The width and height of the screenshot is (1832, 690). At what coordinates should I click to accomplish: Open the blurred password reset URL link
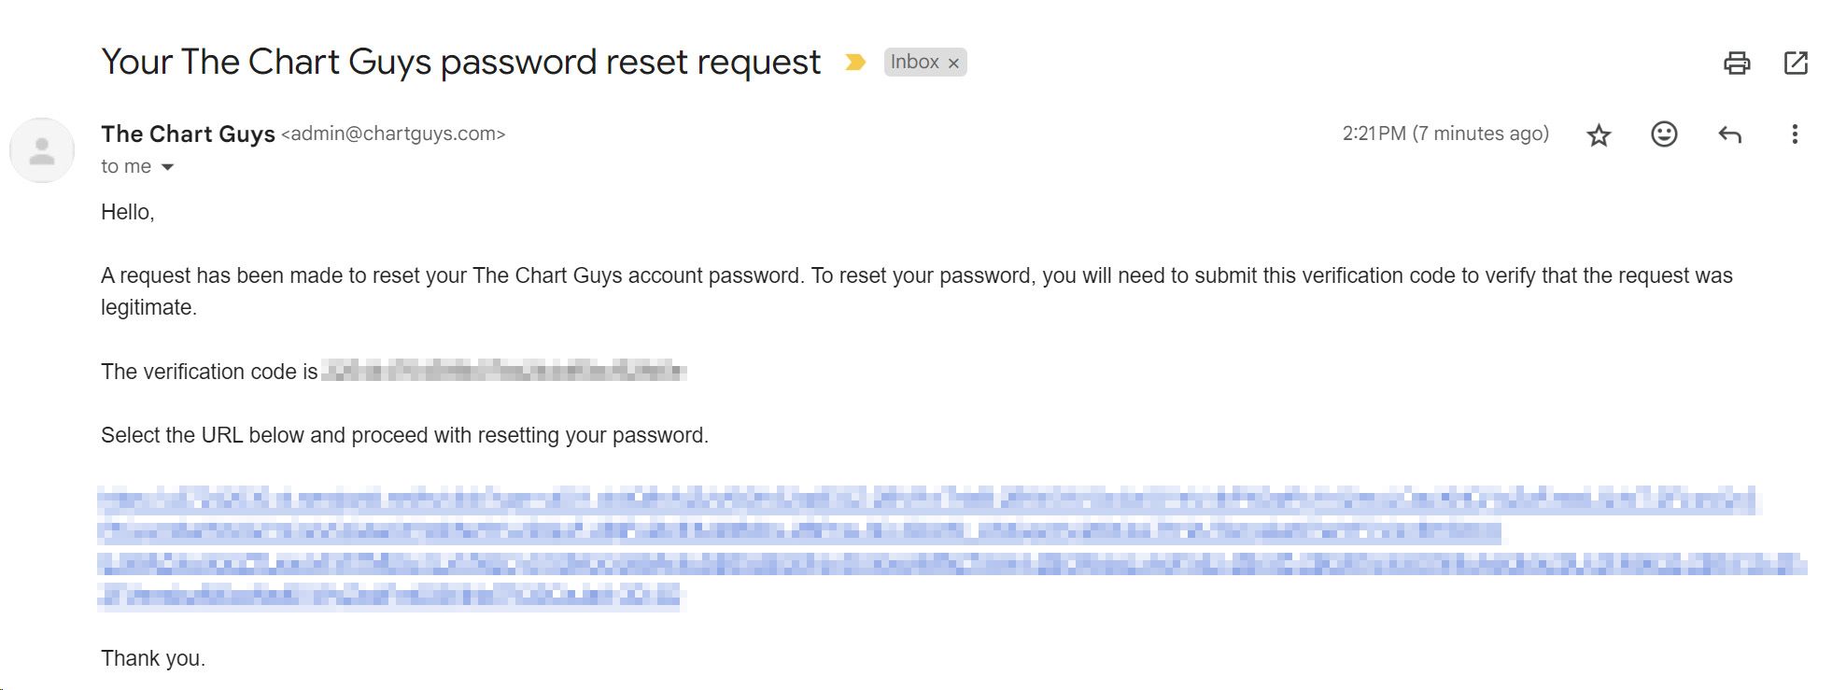click(951, 547)
